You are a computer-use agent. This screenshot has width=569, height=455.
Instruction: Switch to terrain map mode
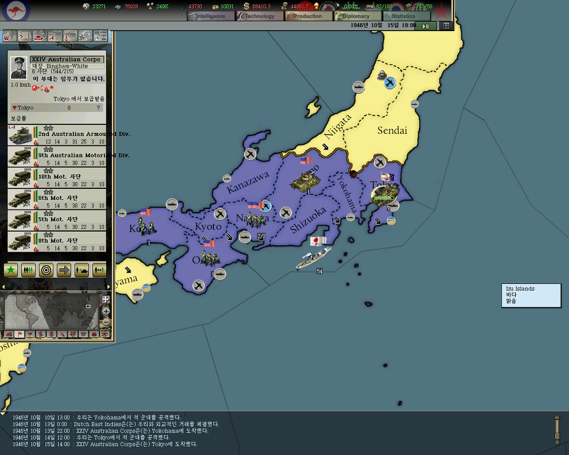(x=9, y=334)
